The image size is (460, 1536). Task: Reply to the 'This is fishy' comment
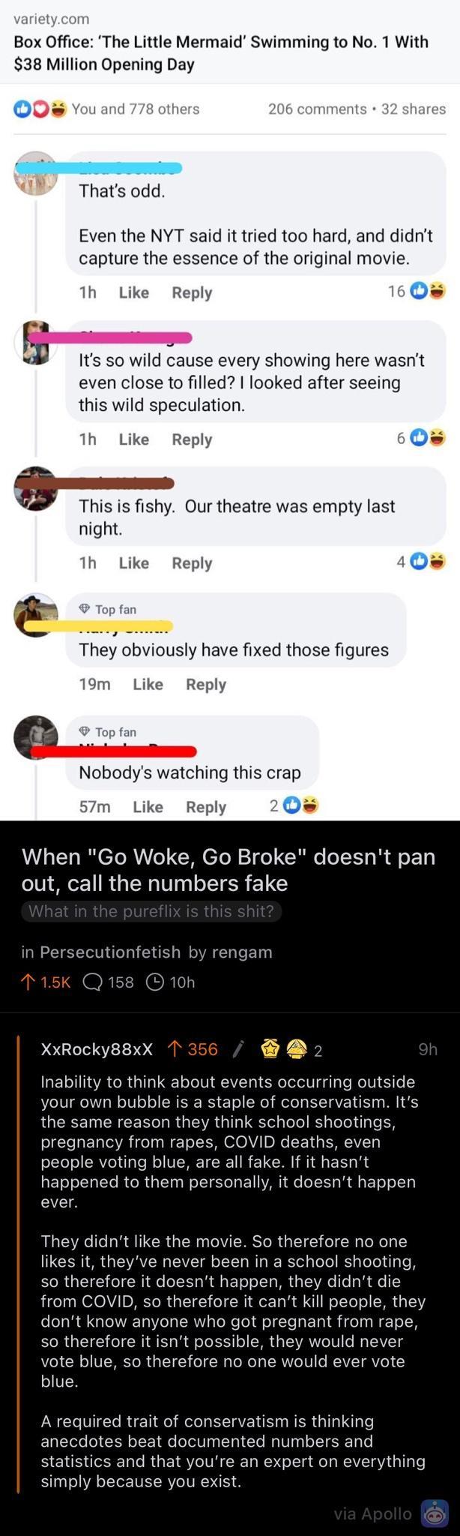192,562
